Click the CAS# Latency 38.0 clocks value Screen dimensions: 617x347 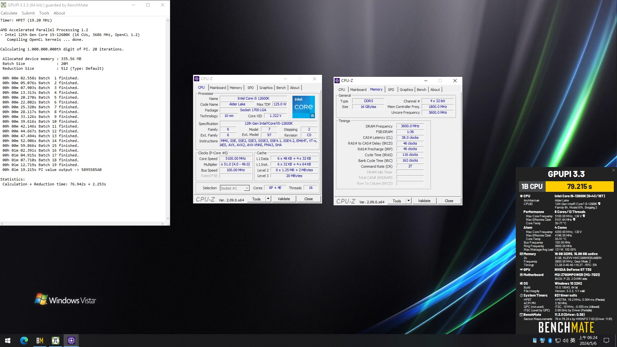[410, 138]
